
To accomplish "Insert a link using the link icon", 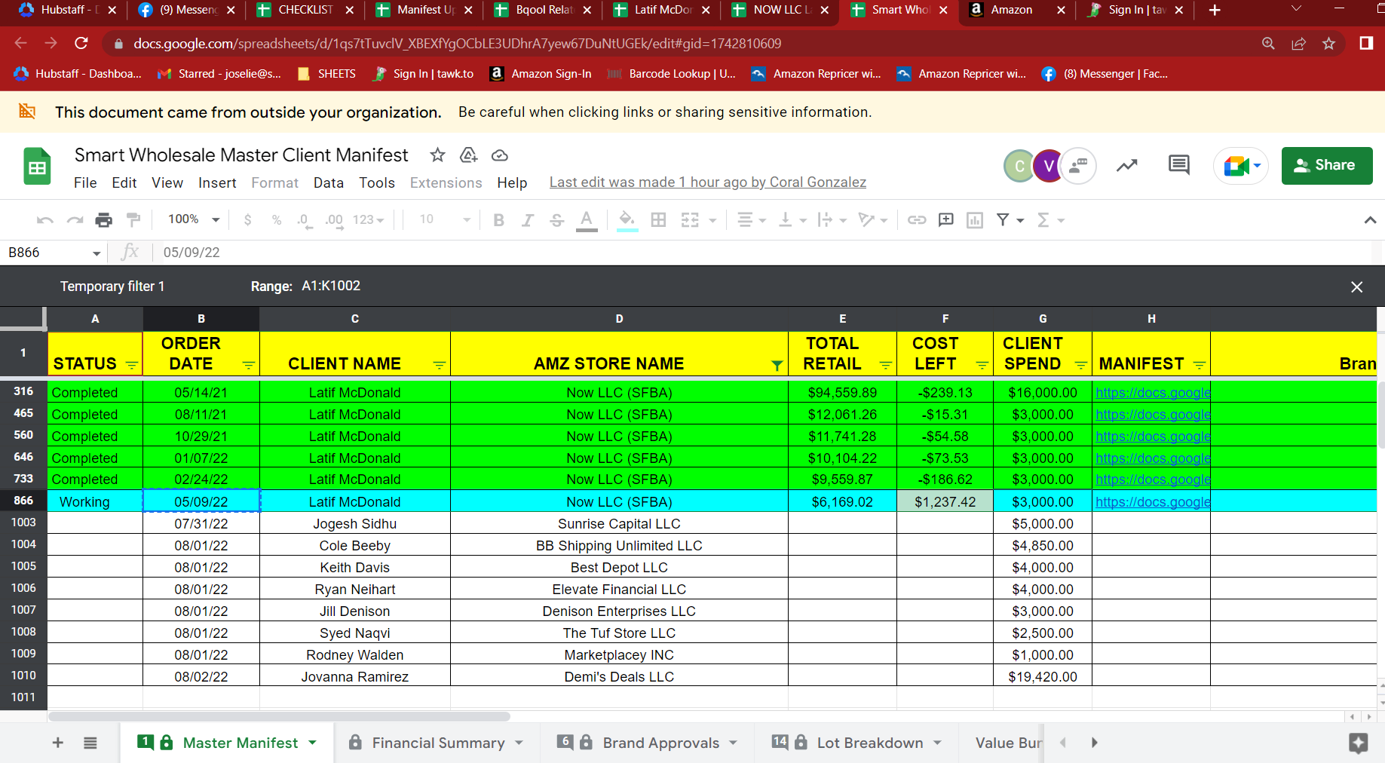I will coord(917,220).
